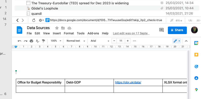Click the undo icon in Docs toolbar
Screen dimensions: 201x99
pyautogui.click(x=19, y=41)
